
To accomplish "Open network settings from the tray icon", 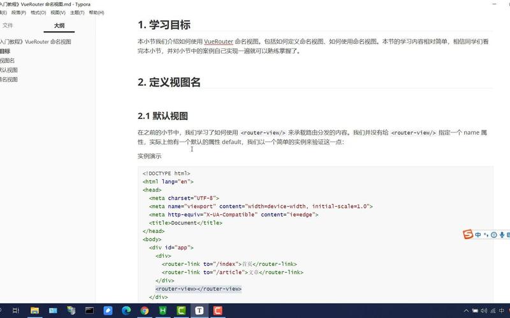I will pos(493,311).
